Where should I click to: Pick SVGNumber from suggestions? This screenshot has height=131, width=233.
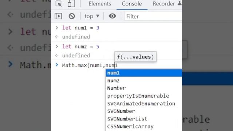[144, 111]
